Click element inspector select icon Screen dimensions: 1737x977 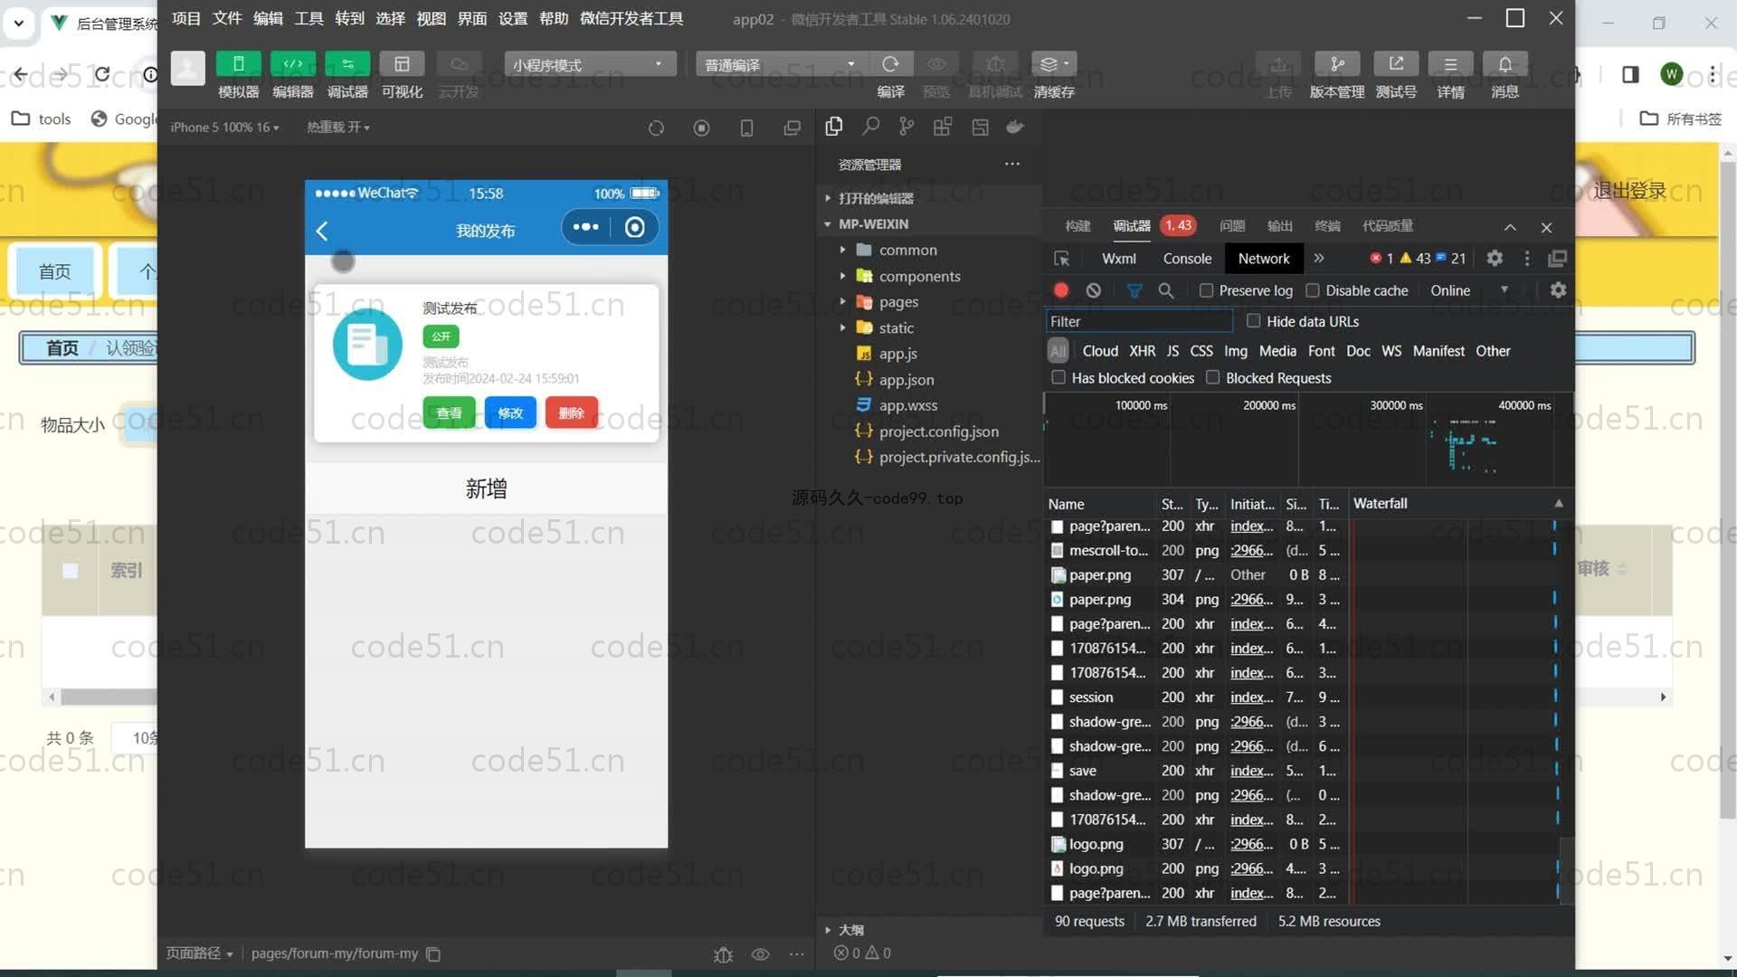(x=1062, y=259)
